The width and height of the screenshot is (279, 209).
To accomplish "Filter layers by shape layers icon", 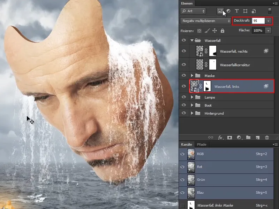I will [245, 11].
